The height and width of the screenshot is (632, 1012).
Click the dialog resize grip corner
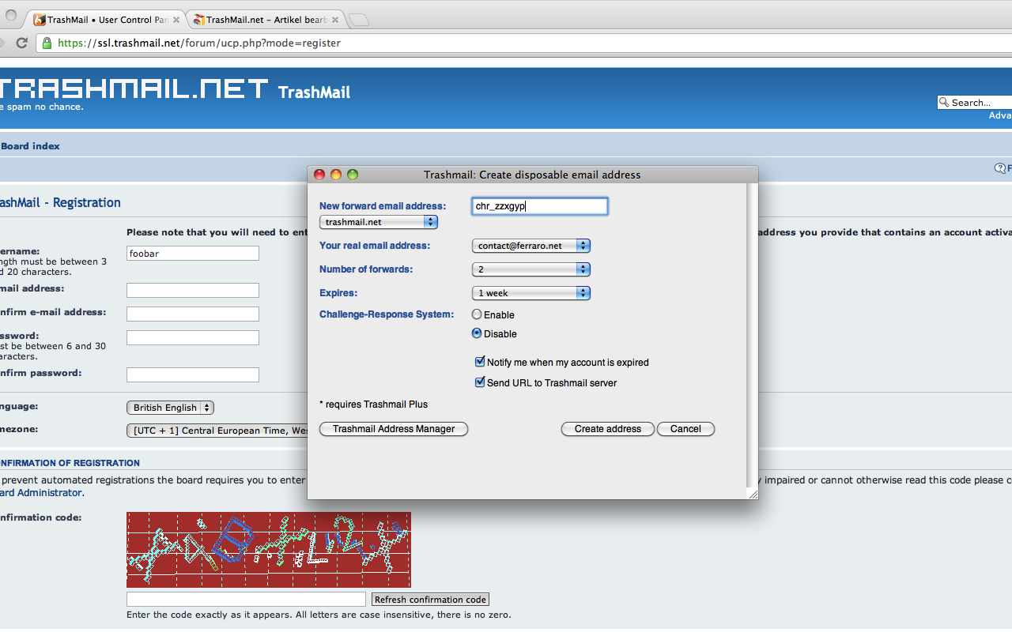753,494
